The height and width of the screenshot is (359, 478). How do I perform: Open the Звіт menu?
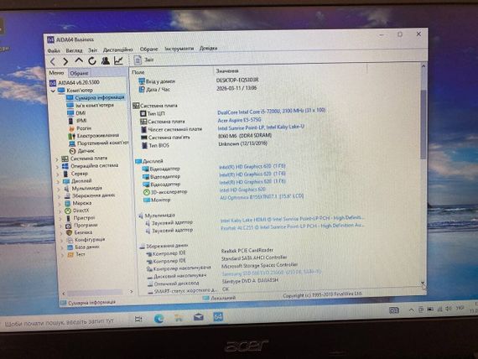(x=93, y=49)
